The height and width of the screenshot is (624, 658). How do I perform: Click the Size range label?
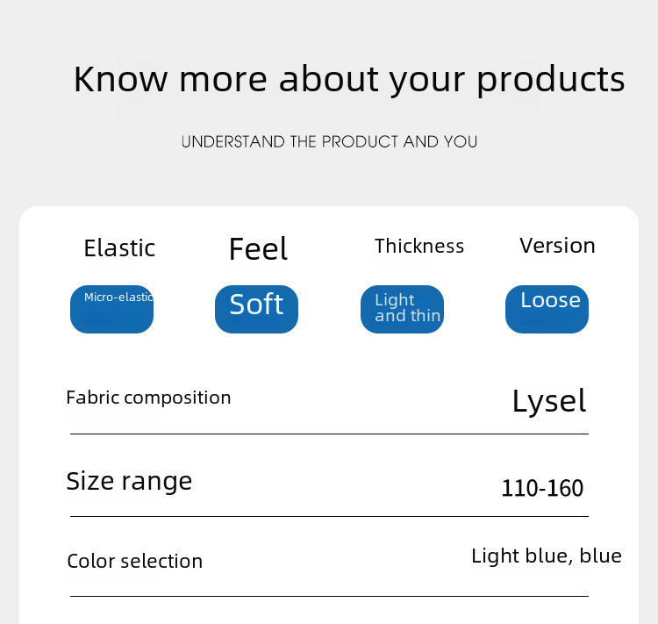pyautogui.click(x=129, y=481)
